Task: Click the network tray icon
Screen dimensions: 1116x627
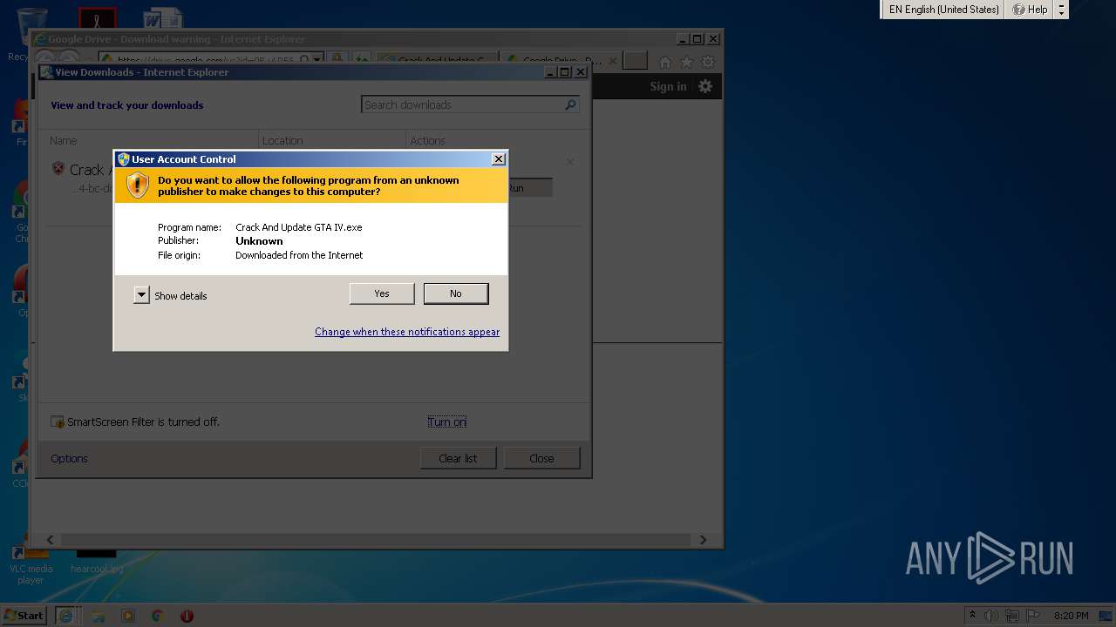Action: point(1011,616)
